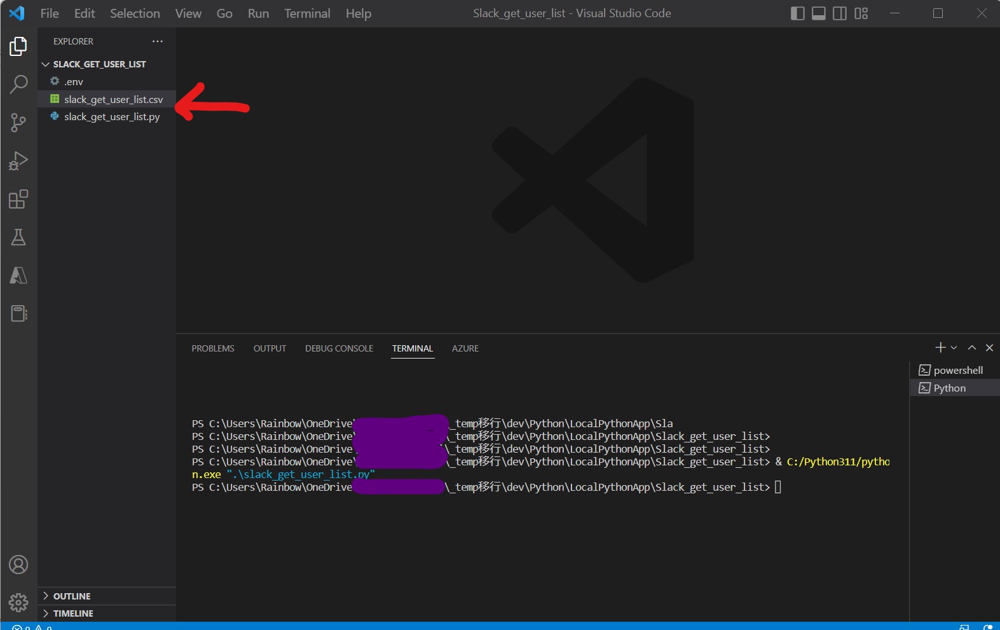Toggle the bottom panel layout icon
Image resolution: width=1000 pixels, height=630 pixels.
[x=819, y=13]
